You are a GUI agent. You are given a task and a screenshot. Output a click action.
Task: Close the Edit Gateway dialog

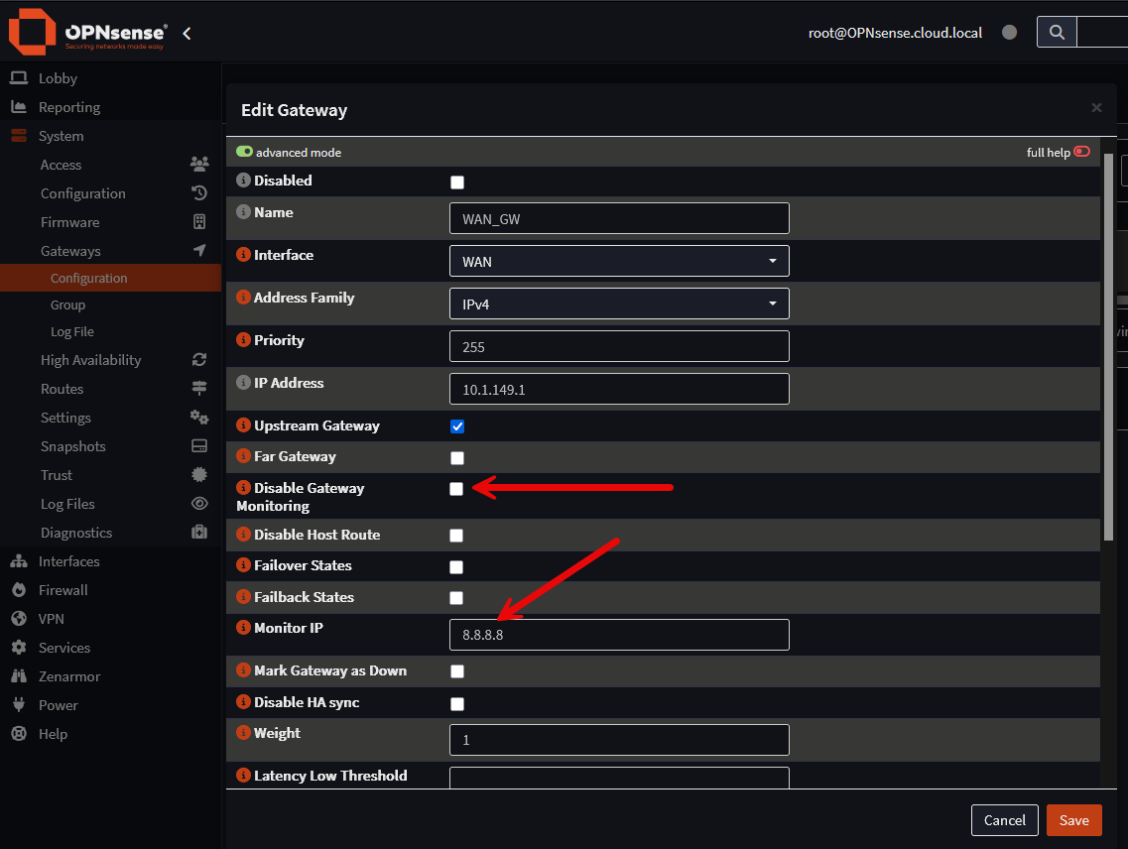pyautogui.click(x=1096, y=107)
